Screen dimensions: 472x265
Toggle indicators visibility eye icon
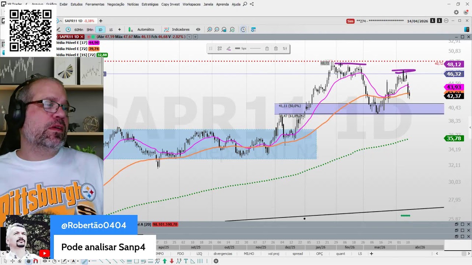coord(198,29)
